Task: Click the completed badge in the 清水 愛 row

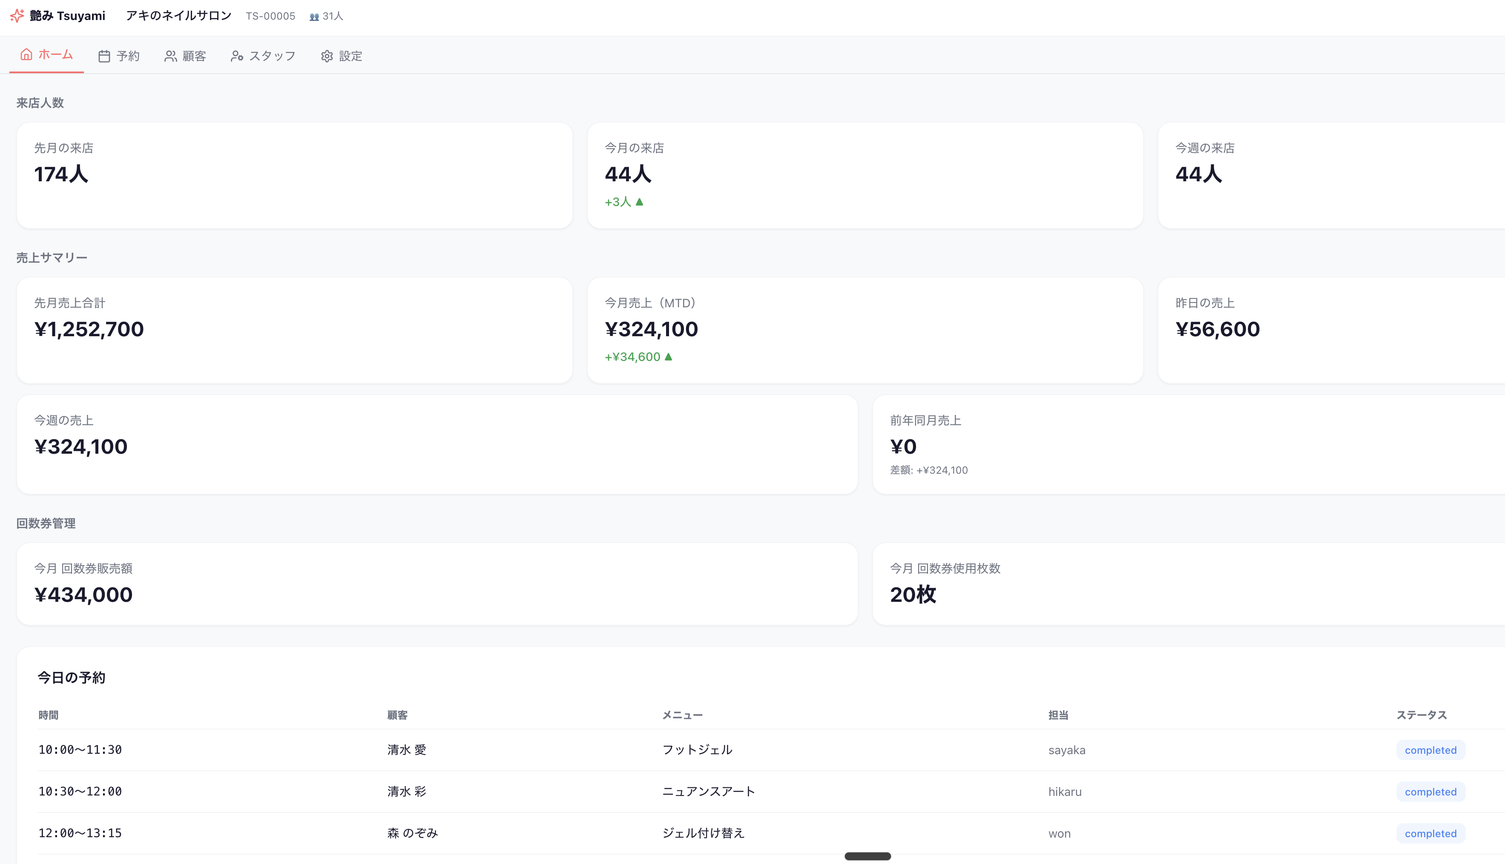Action: pyautogui.click(x=1431, y=750)
